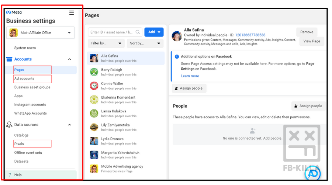Click the Remove button
332x185 pixels.
(x=307, y=32)
